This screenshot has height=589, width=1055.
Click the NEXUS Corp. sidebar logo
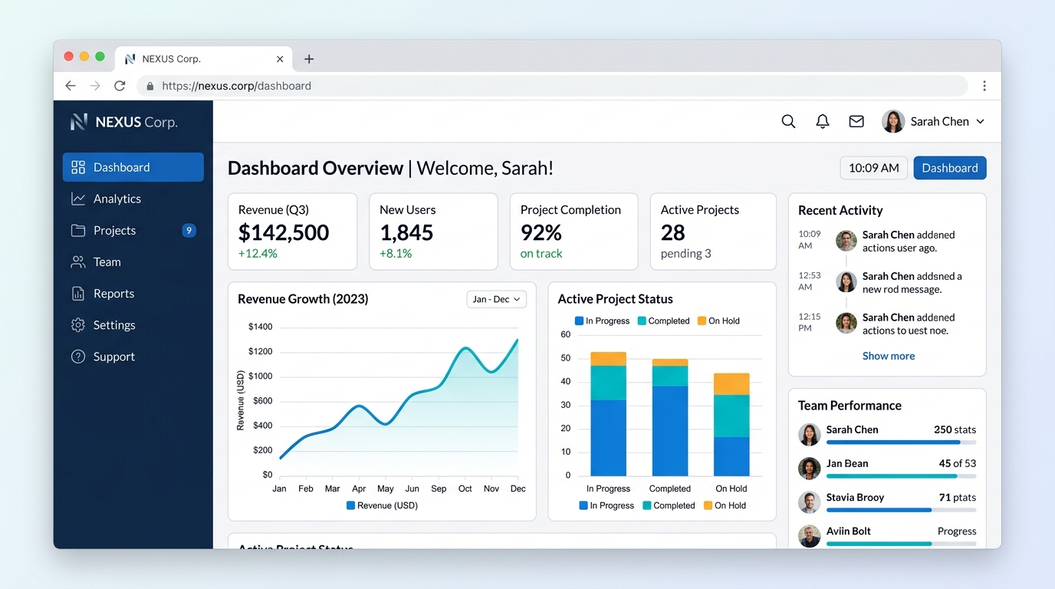coord(123,122)
